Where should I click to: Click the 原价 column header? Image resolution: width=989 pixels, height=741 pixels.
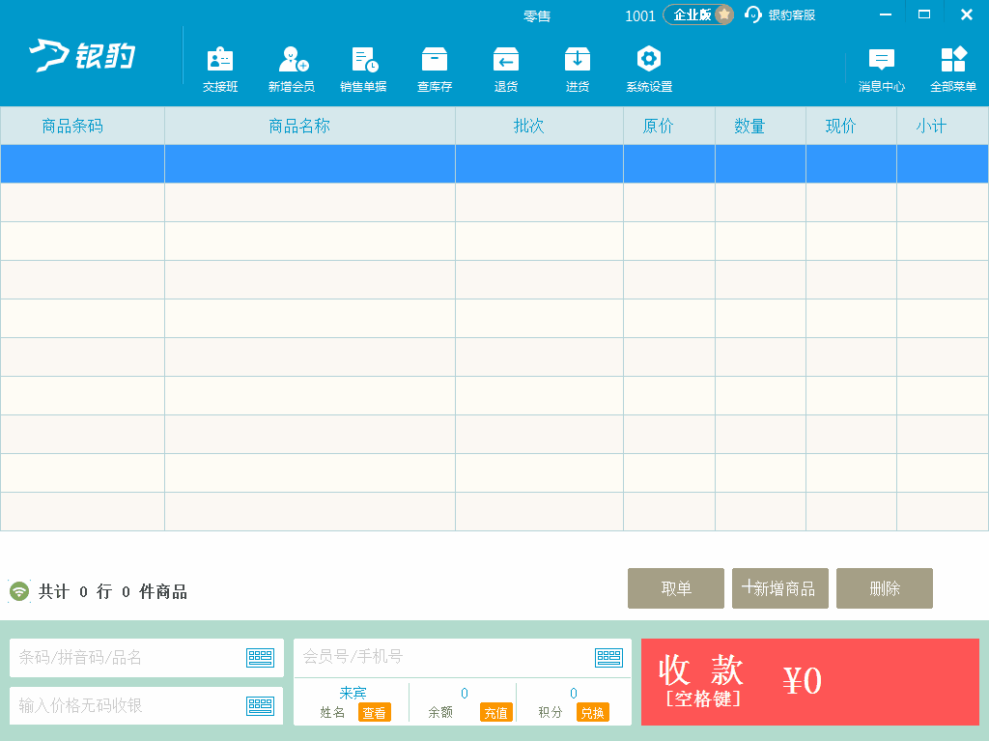[x=669, y=127]
